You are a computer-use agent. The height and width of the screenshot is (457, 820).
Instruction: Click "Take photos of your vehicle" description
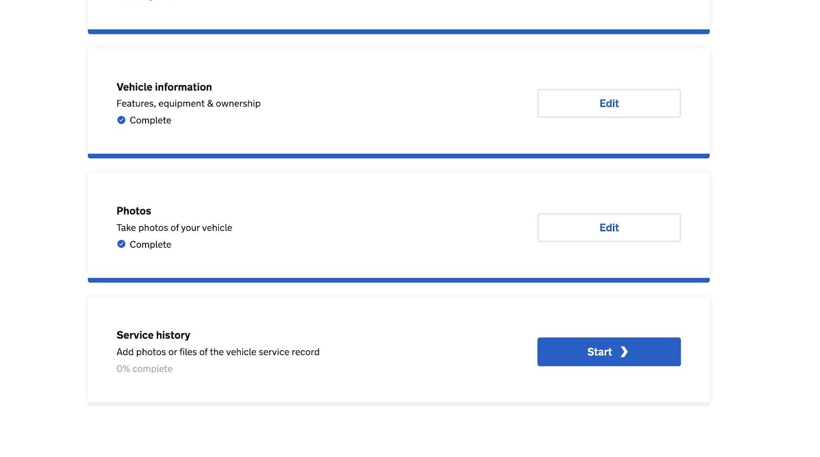point(174,228)
